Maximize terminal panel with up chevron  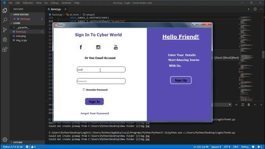click(x=255, y=105)
